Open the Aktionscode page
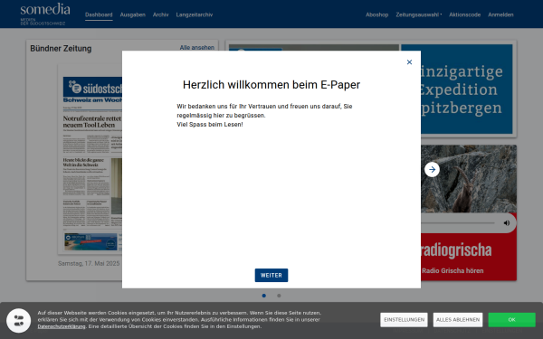The height and width of the screenshot is (339, 543). pos(465,14)
